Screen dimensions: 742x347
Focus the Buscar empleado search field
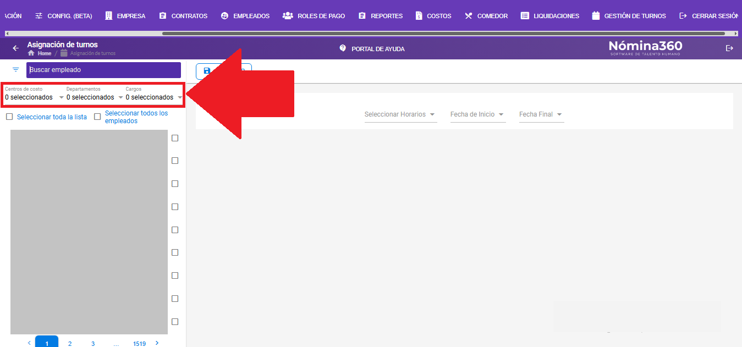click(x=103, y=70)
